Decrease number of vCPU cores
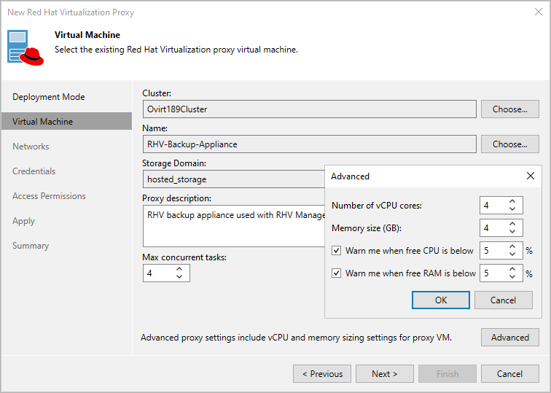 tap(512, 209)
